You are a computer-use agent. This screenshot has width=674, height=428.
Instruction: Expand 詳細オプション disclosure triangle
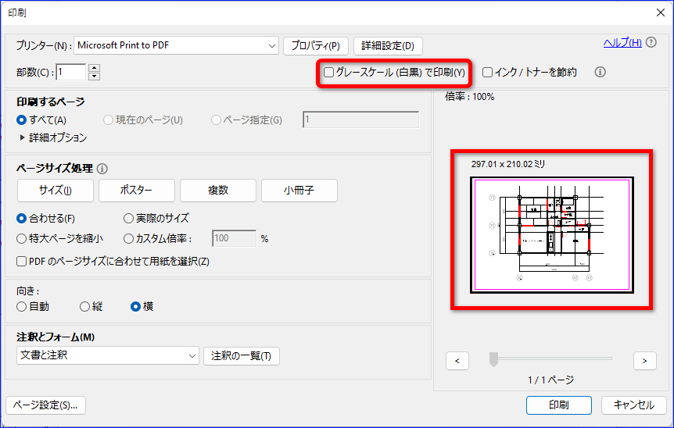click(x=23, y=137)
